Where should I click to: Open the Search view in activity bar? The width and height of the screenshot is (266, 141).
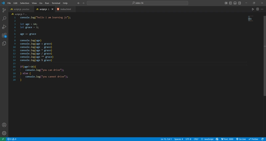[x=4, y=19]
